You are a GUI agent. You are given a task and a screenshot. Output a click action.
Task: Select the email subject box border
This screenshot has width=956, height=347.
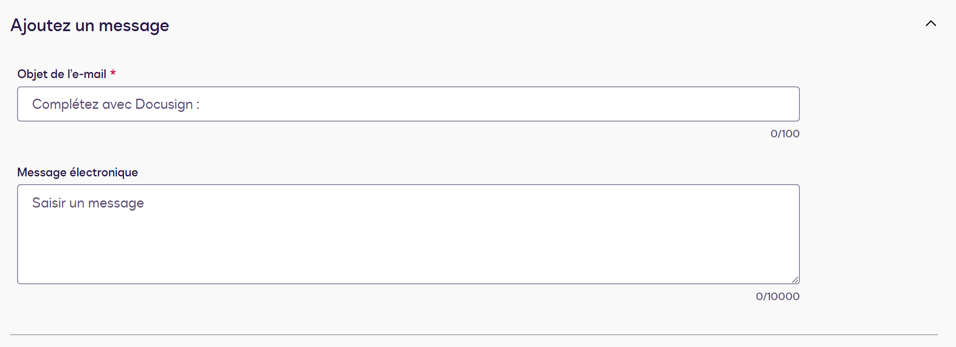pos(408,87)
